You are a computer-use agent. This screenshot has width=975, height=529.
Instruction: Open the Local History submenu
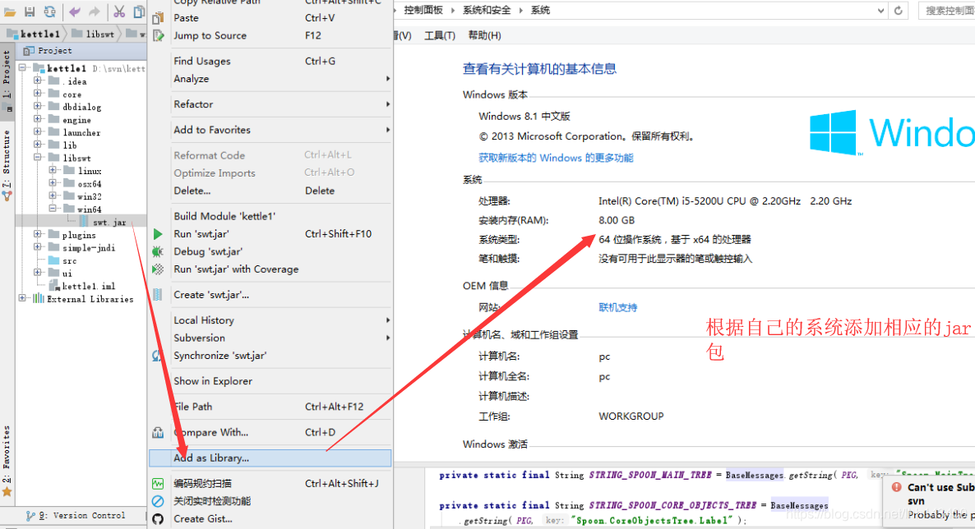[x=270, y=320]
